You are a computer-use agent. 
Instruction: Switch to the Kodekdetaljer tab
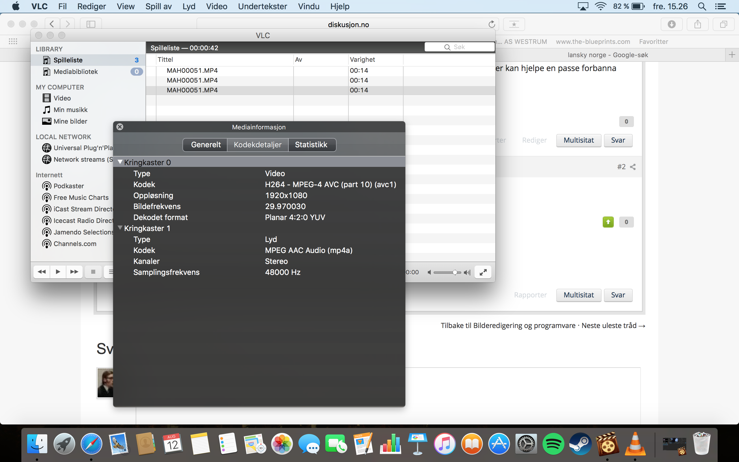click(x=257, y=145)
